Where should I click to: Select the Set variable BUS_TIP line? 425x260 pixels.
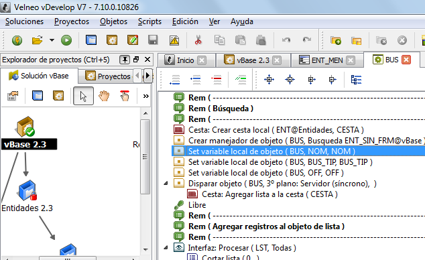click(x=280, y=162)
